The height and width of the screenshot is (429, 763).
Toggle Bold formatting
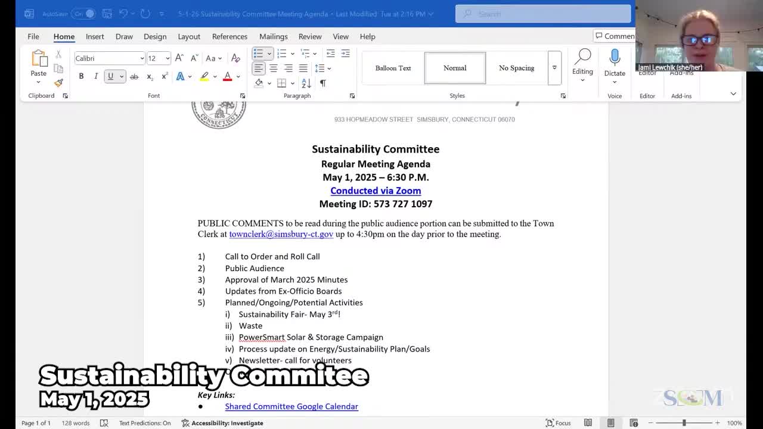[81, 77]
